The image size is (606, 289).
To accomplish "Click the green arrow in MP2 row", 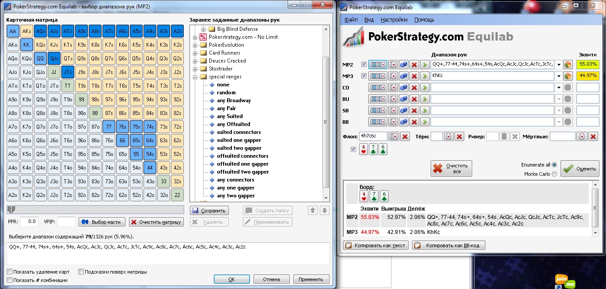I will tap(424, 64).
